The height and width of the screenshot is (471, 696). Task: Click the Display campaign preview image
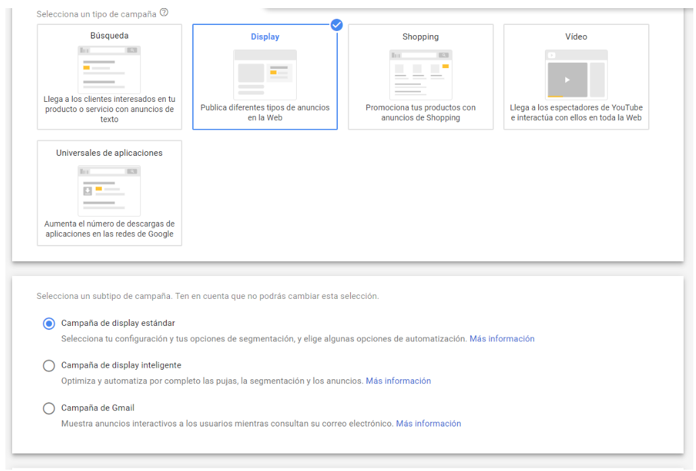[264, 73]
